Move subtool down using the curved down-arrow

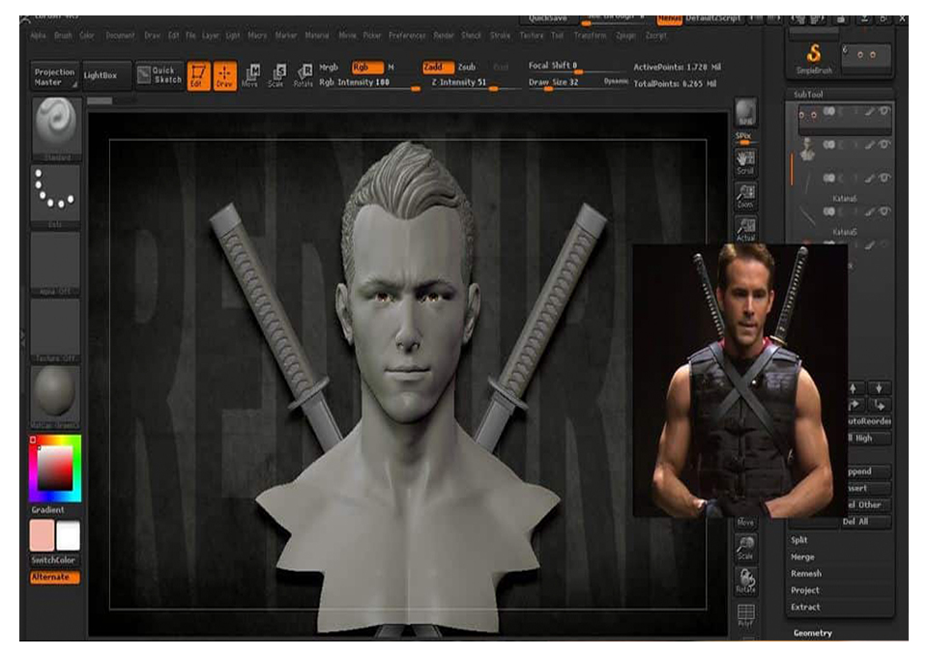pos(880,405)
